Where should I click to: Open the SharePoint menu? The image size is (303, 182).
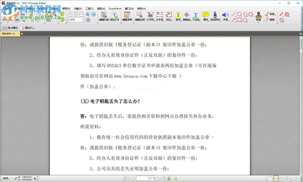coord(115,9)
